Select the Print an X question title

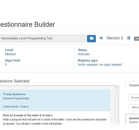point(28,115)
